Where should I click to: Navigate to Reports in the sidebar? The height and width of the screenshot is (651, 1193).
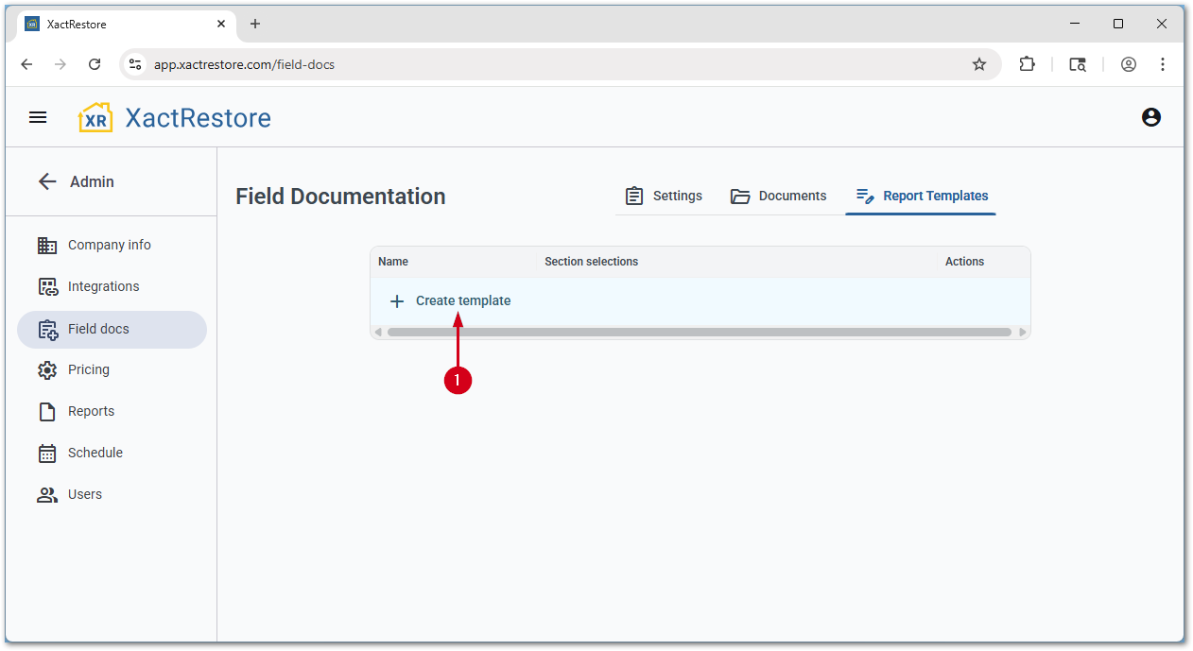(91, 411)
